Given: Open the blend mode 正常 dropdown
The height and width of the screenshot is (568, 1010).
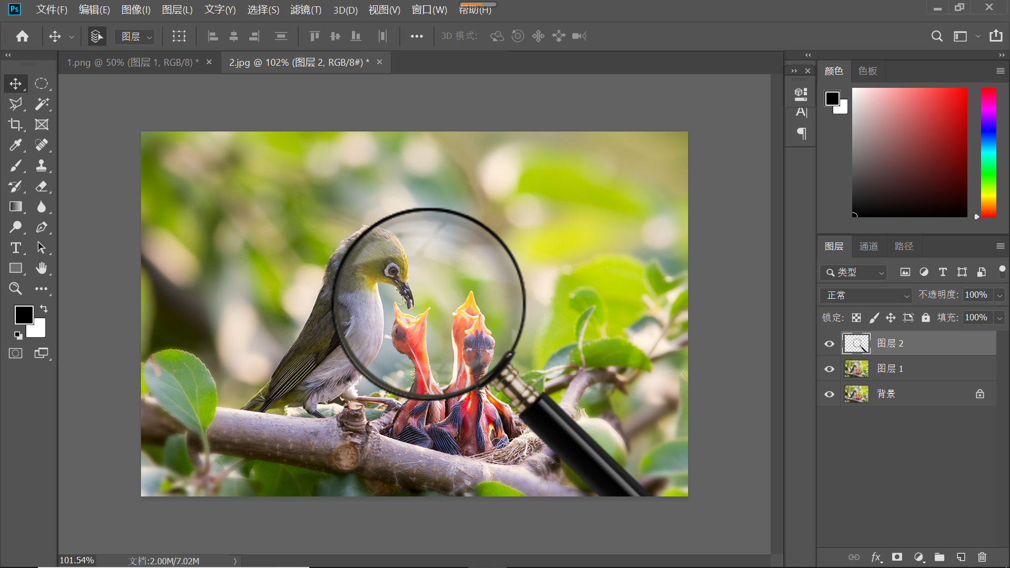Looking at the screenshot, I should coord(866,295).
